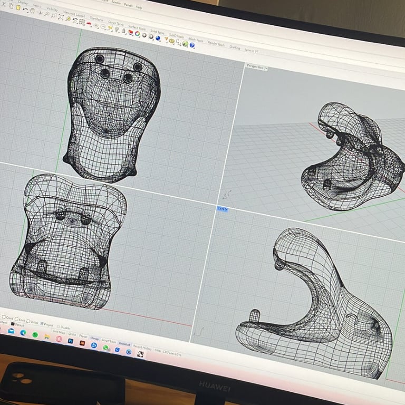Click the padlock Lock objects icon
The width and height of the screenshot is (405, 405).
click(124, 31)
